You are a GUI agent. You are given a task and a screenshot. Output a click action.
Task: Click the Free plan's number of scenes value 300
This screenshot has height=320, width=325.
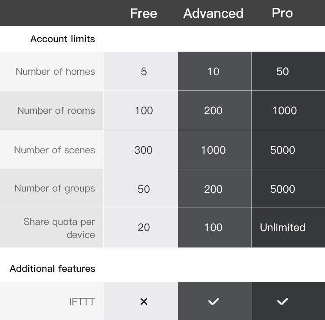coord(143,150)
